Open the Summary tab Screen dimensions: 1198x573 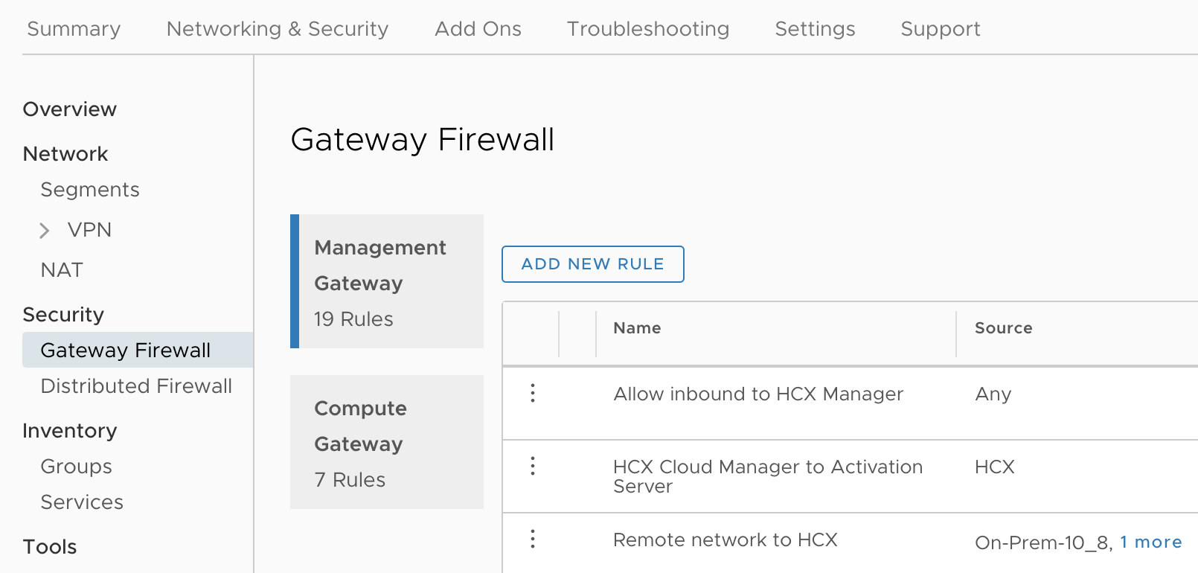coord(74,29)
